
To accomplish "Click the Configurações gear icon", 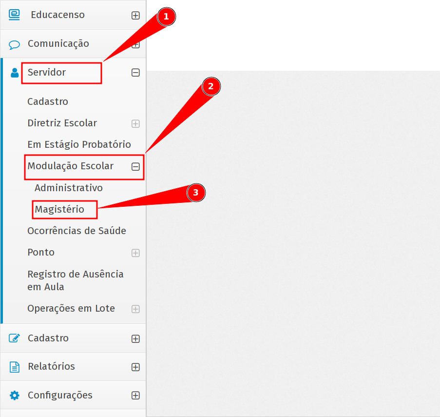I will [x=15, y=395].
